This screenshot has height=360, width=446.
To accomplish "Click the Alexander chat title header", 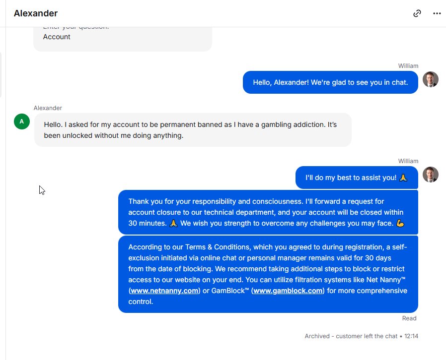I will [x=36, y=13].
